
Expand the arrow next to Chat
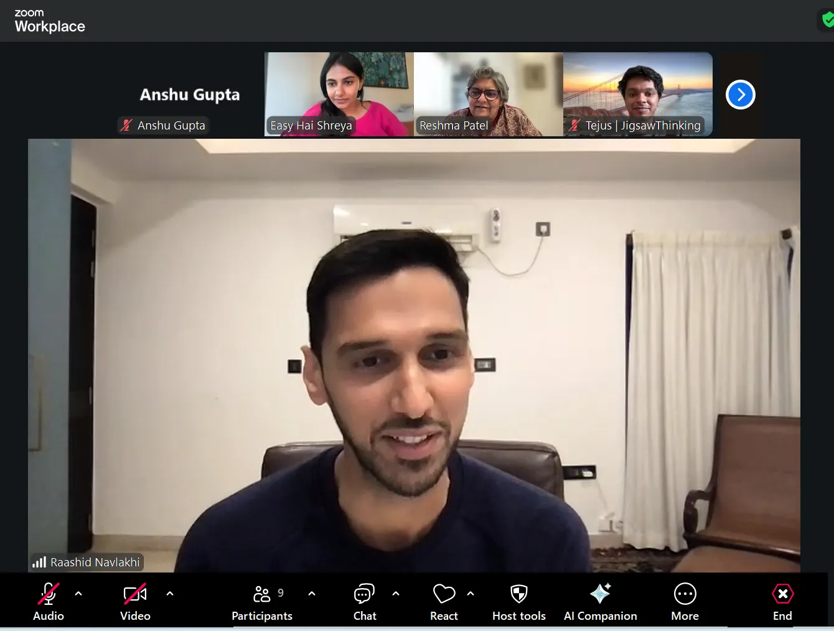[x=396, y=594]
